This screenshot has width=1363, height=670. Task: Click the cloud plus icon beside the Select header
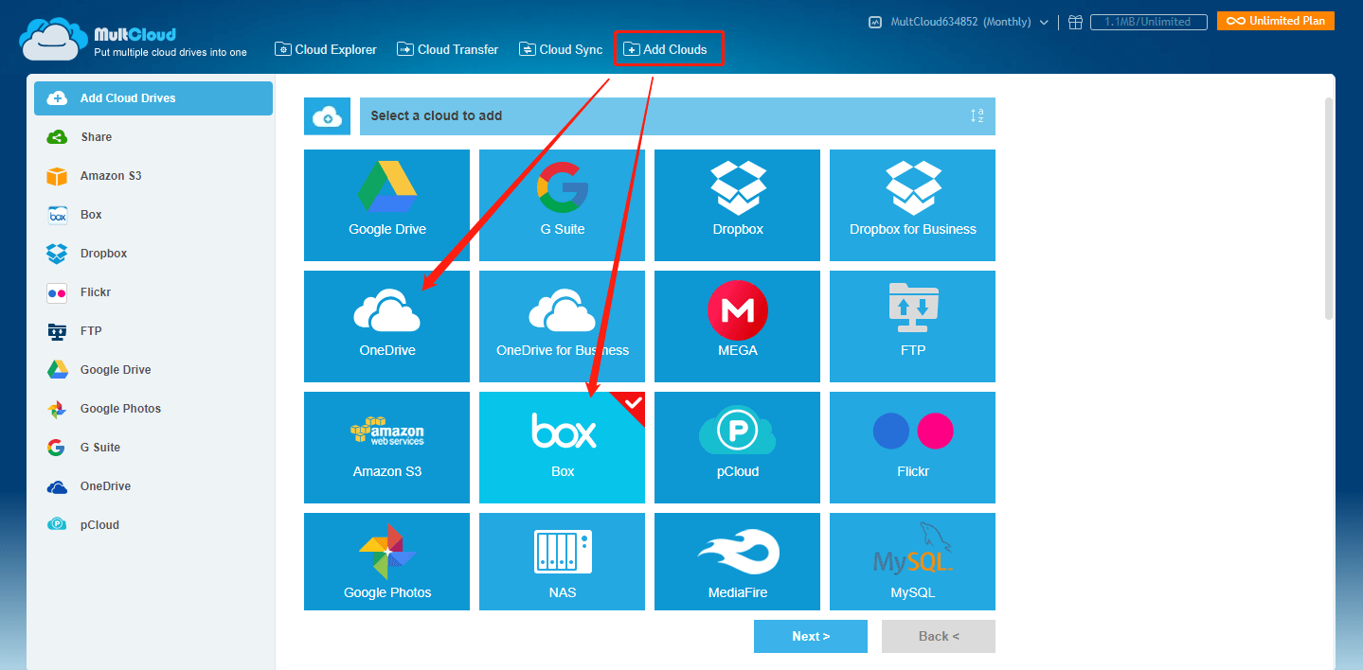tap(327, 116)
